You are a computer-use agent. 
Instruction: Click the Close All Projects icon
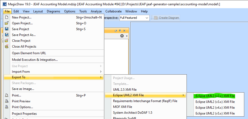(6, 46)
